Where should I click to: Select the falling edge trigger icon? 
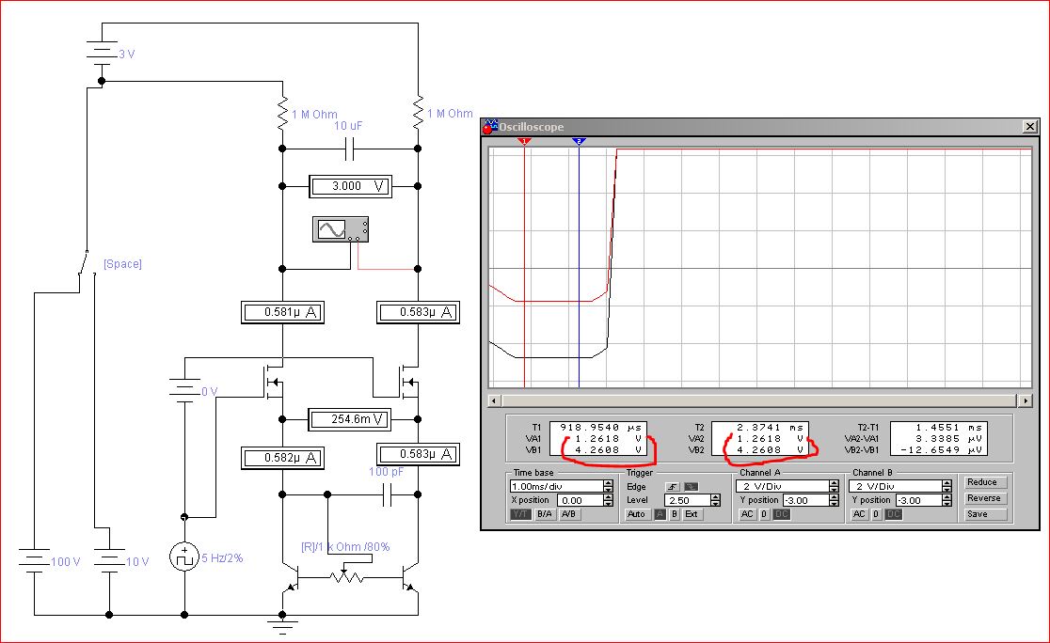[x=690, y=486]
